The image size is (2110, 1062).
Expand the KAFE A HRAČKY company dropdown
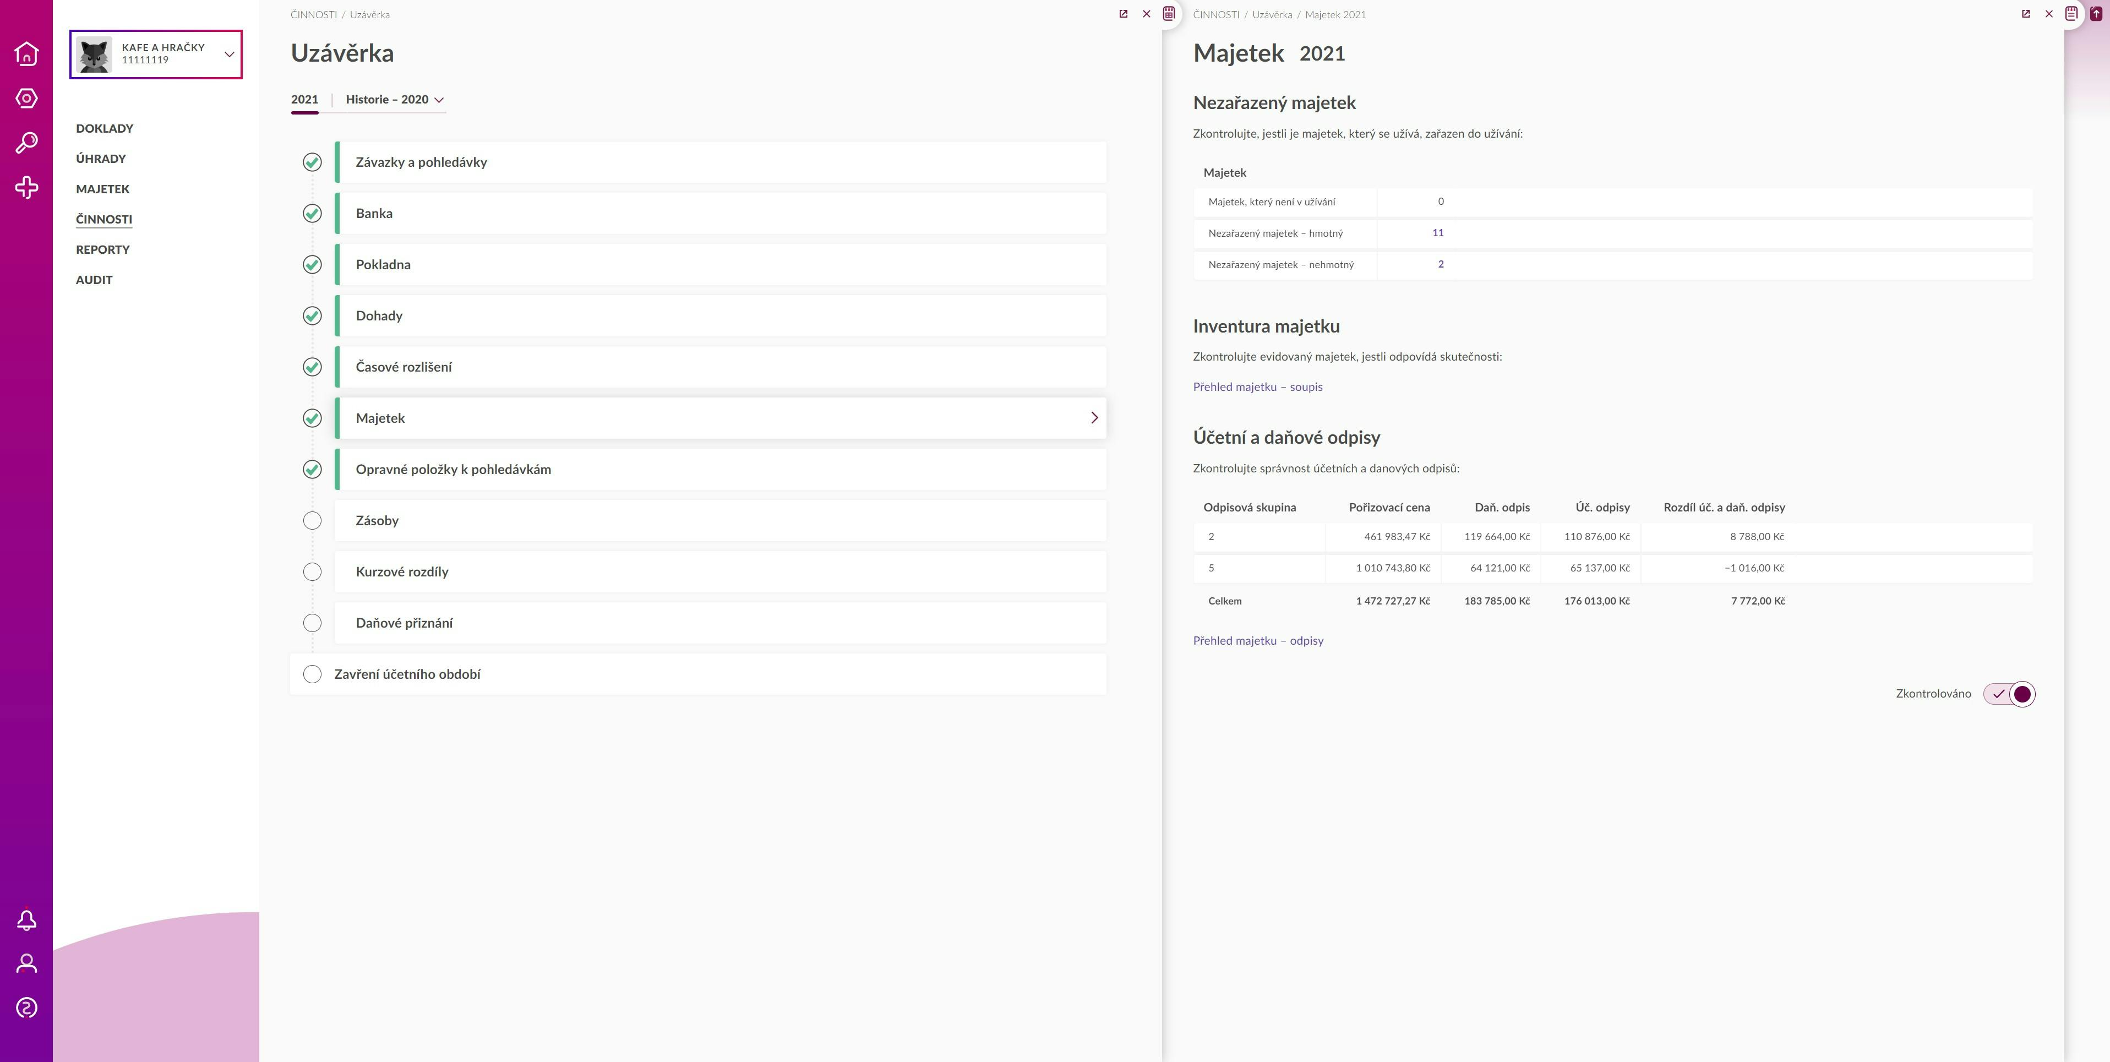pos(230,54)
